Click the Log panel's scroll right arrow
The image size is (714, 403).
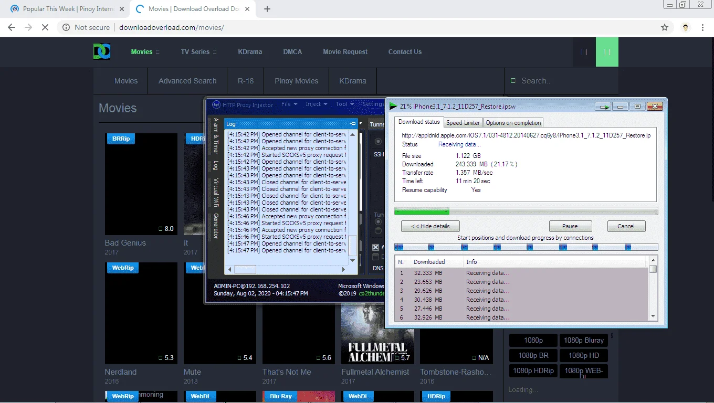point(344,270)
